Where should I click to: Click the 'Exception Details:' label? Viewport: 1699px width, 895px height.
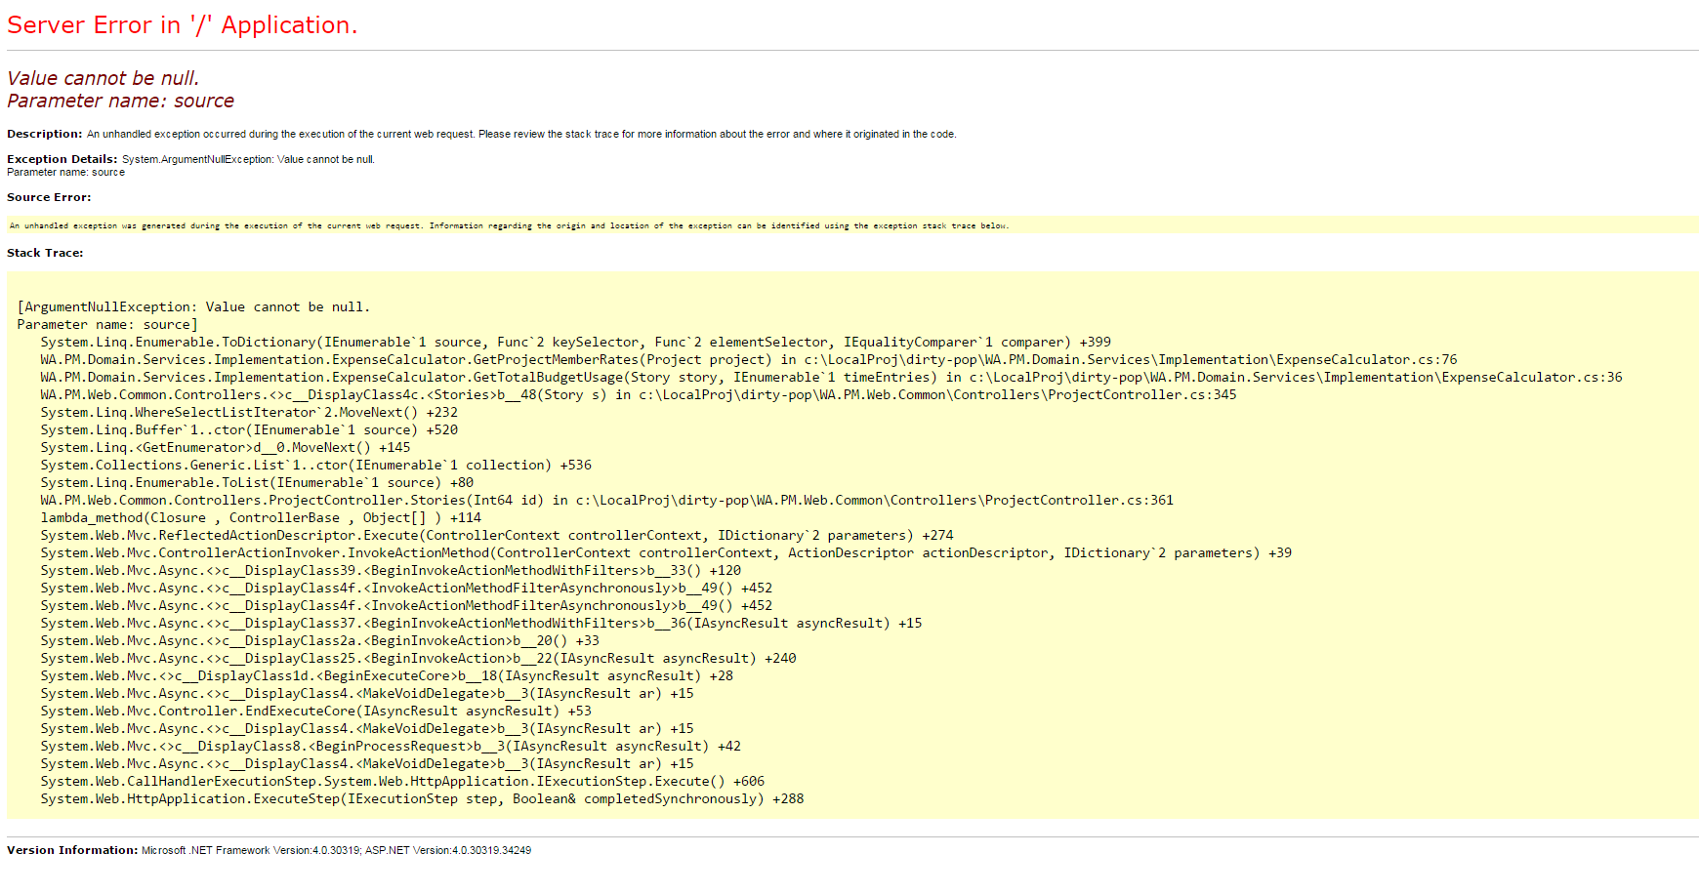(62, 159)
